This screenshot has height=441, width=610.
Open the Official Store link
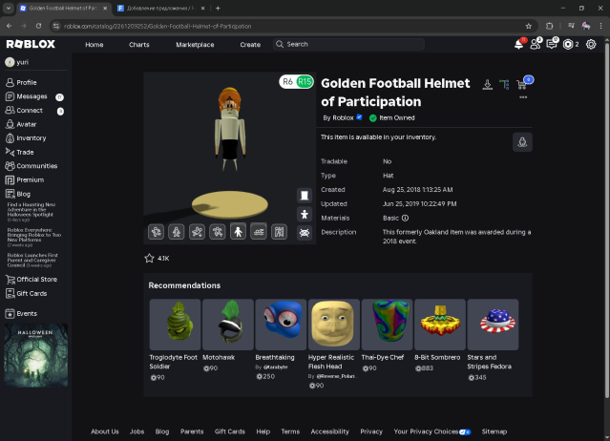(36, 280)
